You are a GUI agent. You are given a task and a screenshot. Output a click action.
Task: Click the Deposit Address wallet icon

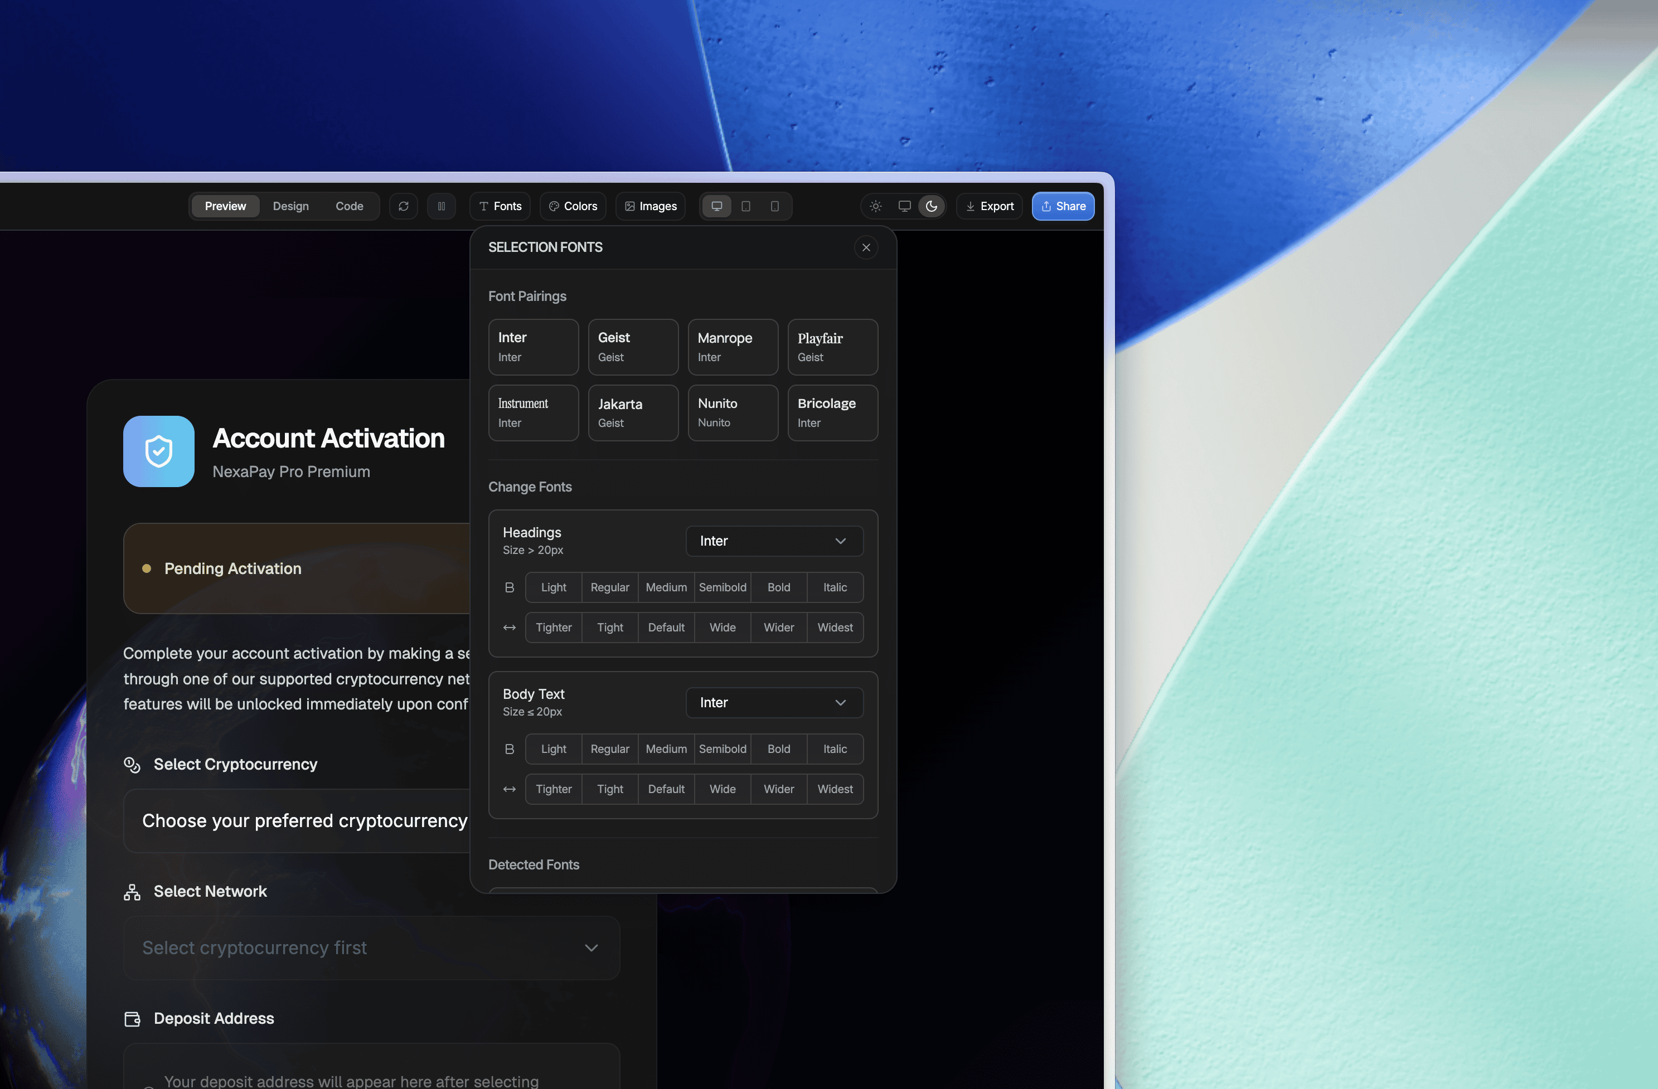click(132, 1019)
